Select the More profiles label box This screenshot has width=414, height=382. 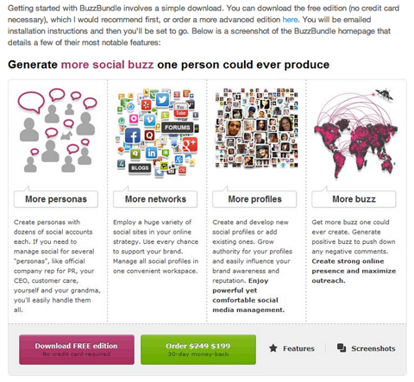pos(254,199)
